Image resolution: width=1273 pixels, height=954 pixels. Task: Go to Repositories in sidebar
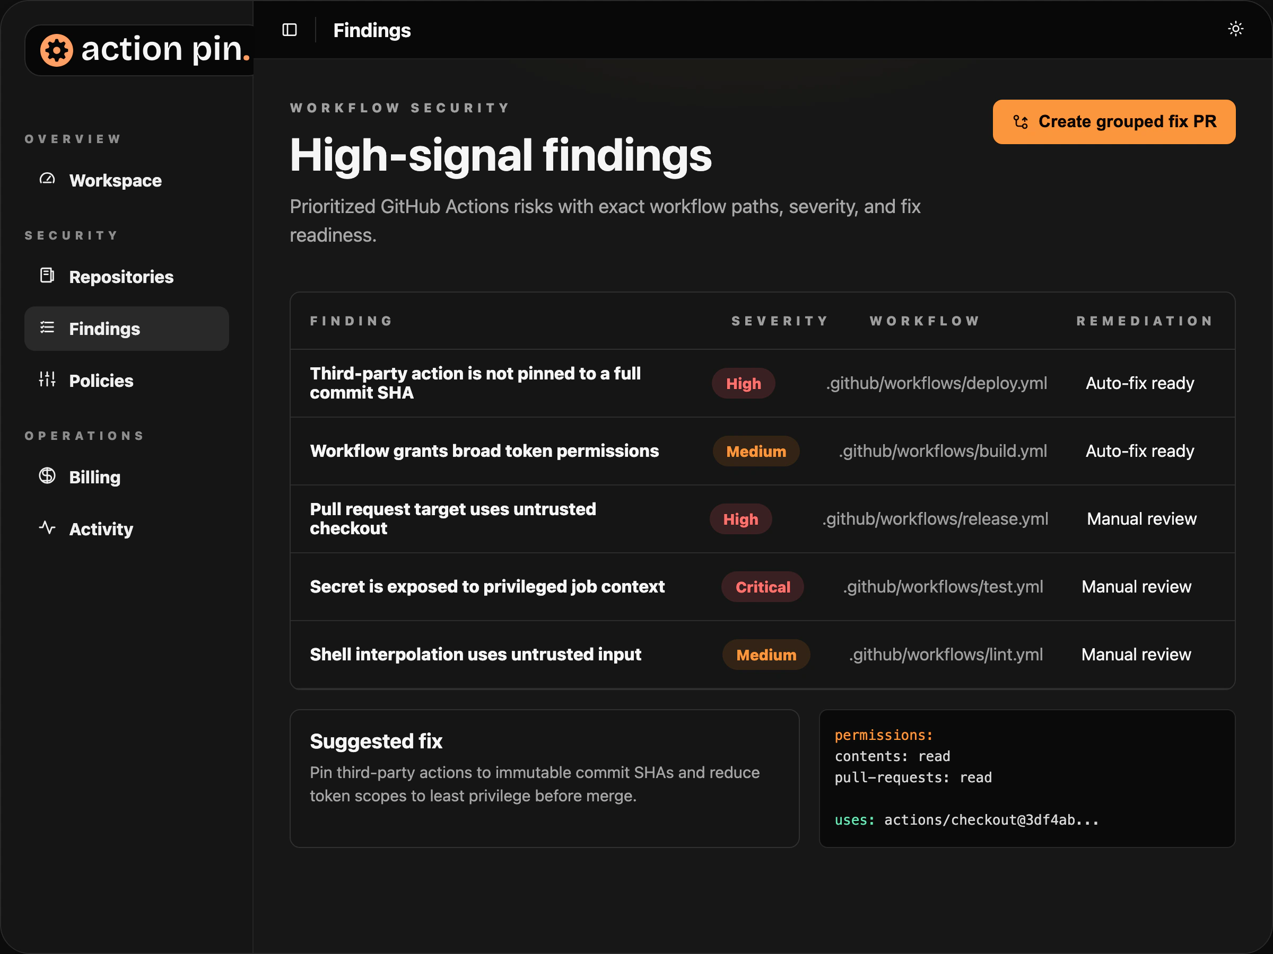click(x=127, y=277)
